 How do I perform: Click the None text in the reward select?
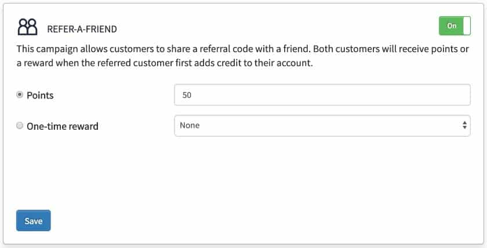(190, 125)
